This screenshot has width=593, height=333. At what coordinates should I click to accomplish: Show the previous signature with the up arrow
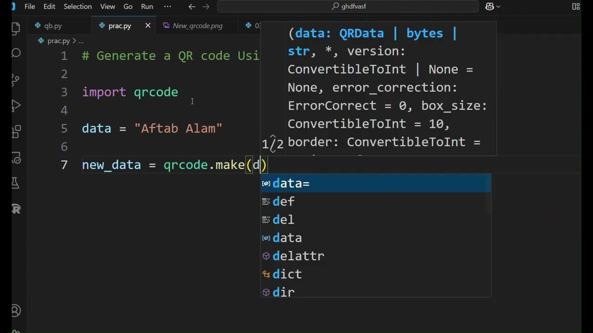click(x=272, y=137)
